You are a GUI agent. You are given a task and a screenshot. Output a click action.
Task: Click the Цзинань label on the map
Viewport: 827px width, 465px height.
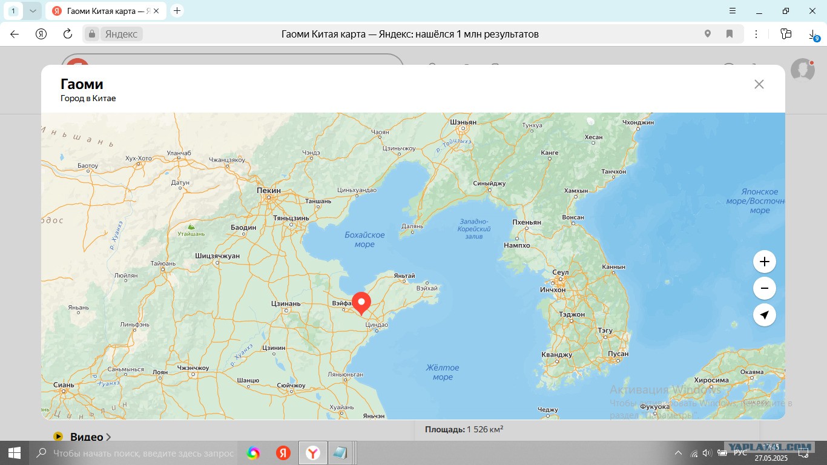286,304
